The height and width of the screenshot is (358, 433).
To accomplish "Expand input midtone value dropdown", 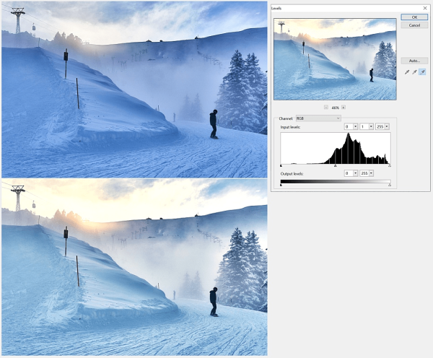I will [x=371, y=126].
